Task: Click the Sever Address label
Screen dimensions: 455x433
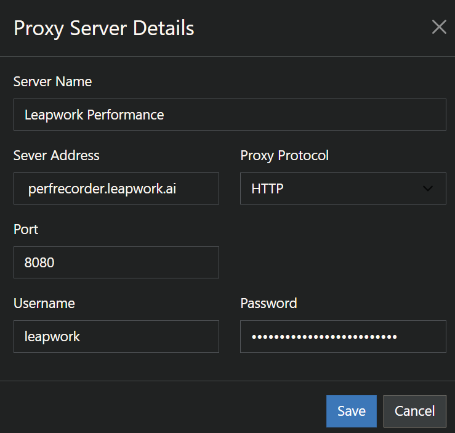Action: [56, 156]
